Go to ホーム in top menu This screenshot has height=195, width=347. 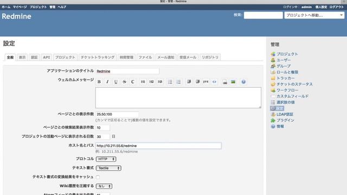pos(6,7)
